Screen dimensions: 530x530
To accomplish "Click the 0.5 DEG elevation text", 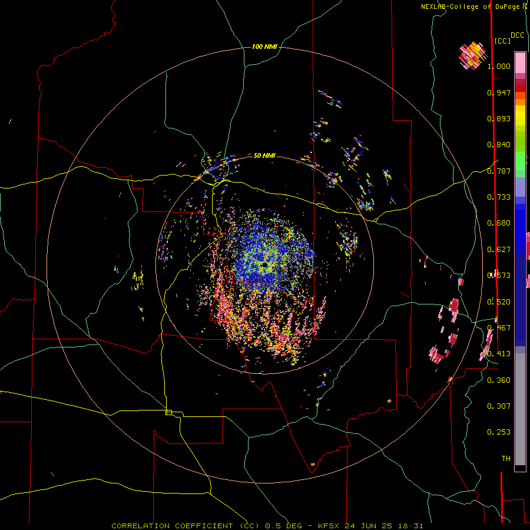I will point(284,526).
